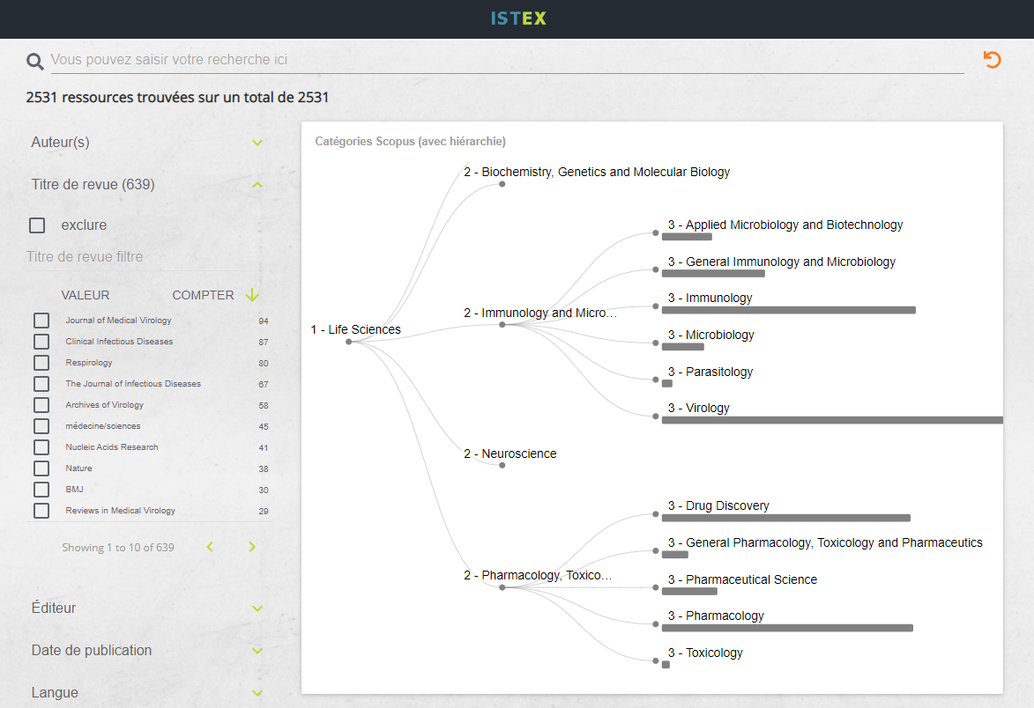Click 'Showing 1 to 10 of 639' text
1034x708 pixels.
pyautogui.click(x=118, y=548)
